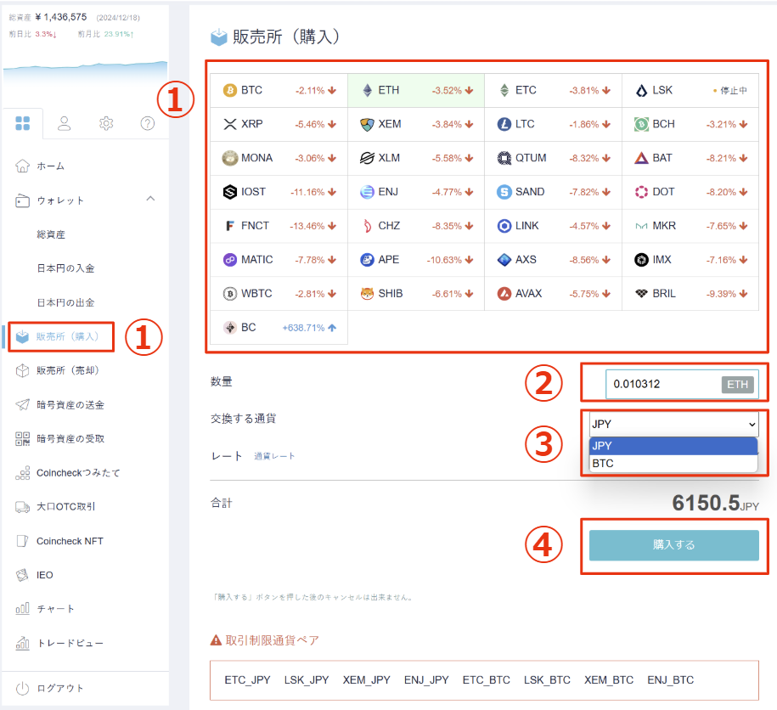This screenshot has width=777, height=710.
Task: Select the IMX coin cell
Action: click(690, 260)
